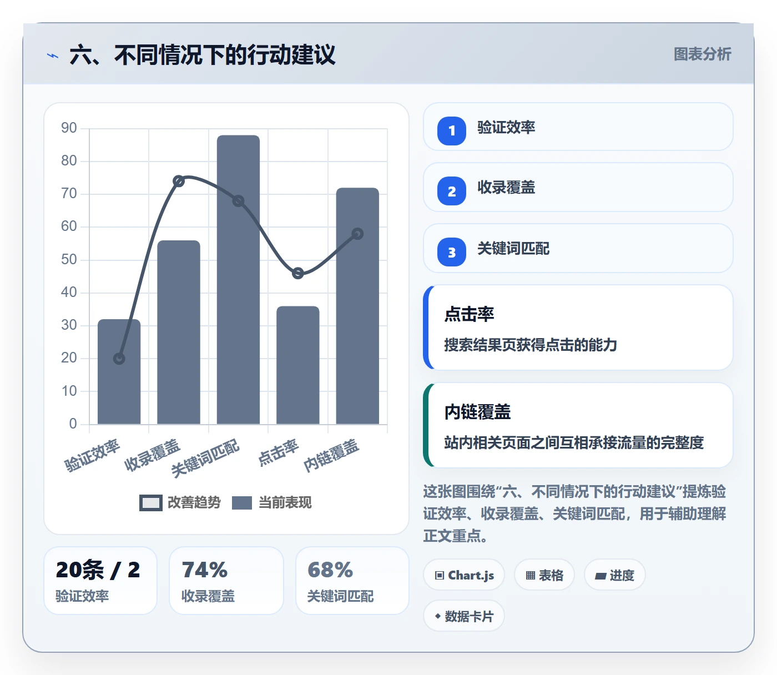Click the tall 关键词匹配 bar
Viewport: 777px width, 675px height.
click(238, 280)
